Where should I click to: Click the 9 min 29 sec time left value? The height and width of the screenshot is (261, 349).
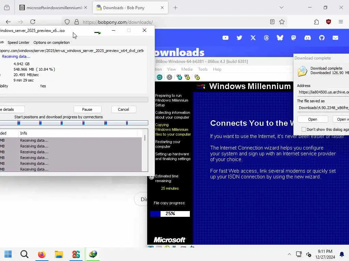pyautogui.click(x=24, y=80)
